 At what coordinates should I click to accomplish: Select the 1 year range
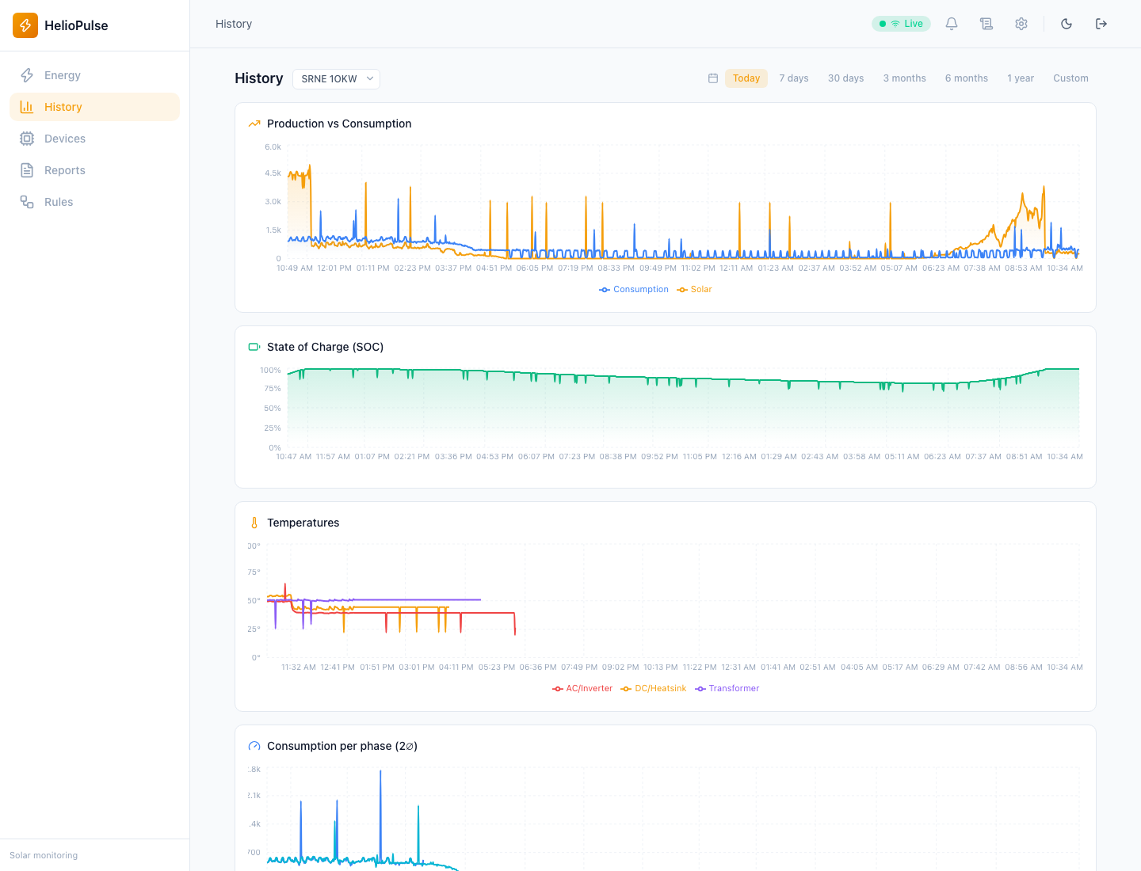click(1021, 78)
